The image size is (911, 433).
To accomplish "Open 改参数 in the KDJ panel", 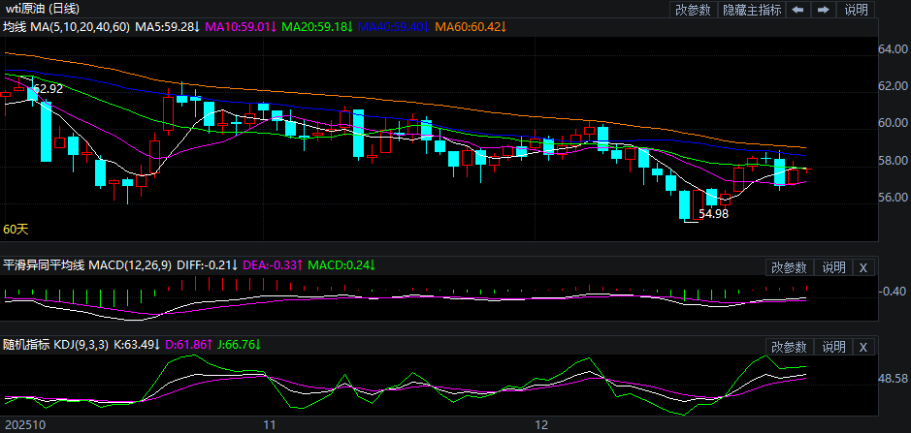I will coord(790,347).
